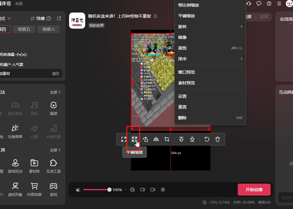
Task: Click the reset undo-arrow icon in toolbar
Action: point(207,139)
